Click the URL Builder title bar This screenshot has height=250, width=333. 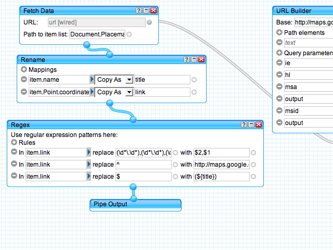(x=302, y=10)
